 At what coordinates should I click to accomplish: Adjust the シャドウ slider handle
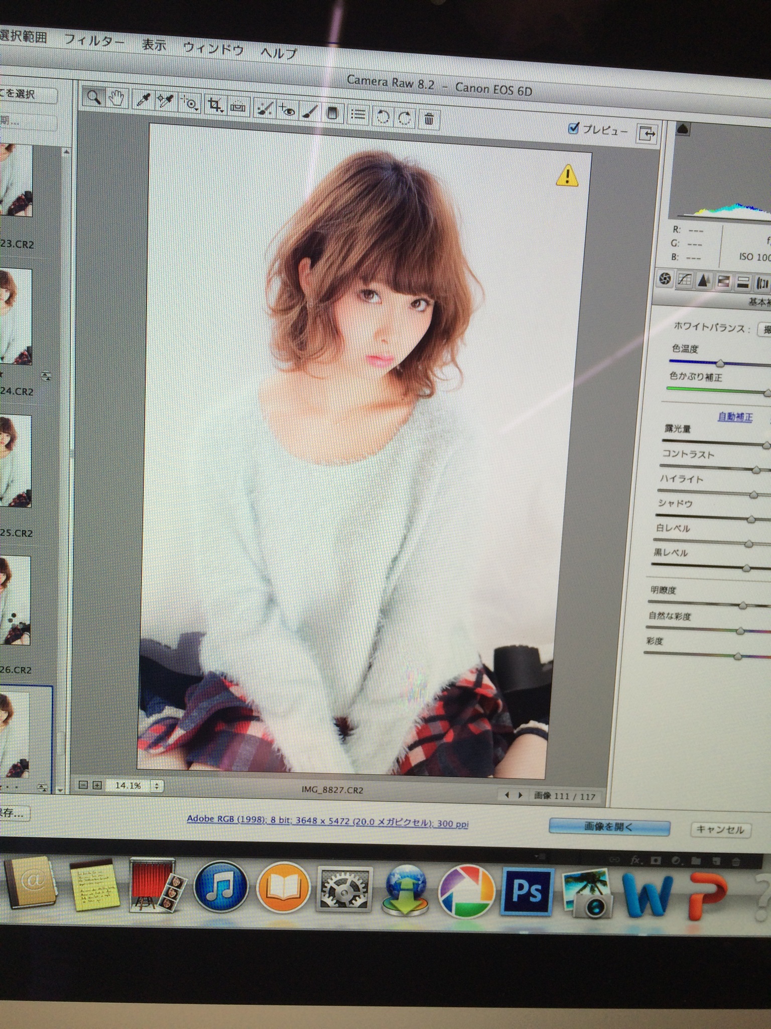pyautogui.click(x=751, y=519)
